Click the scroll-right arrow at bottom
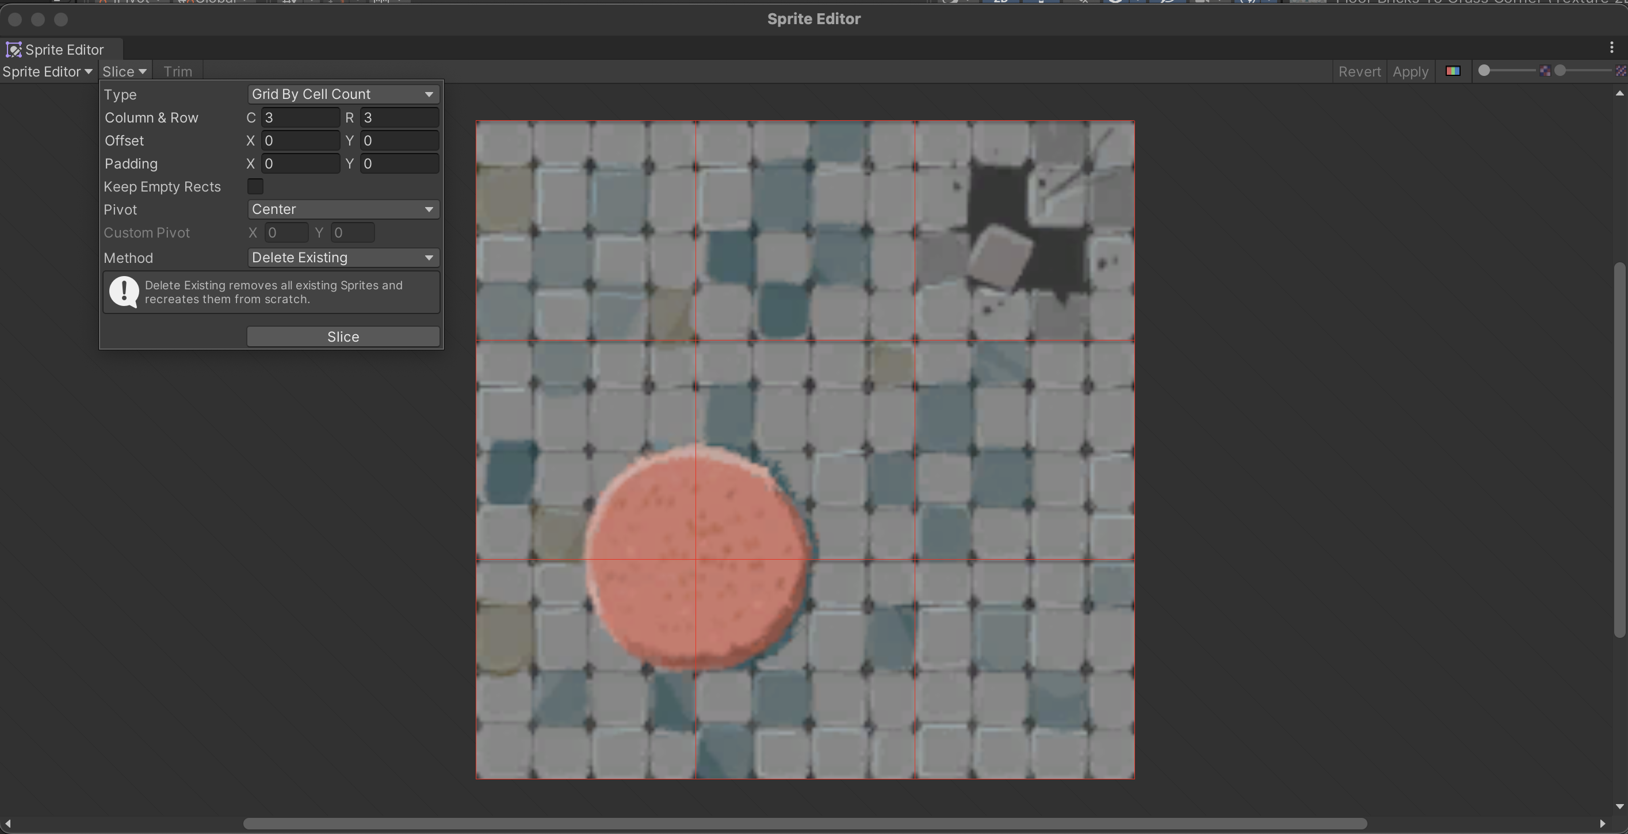Image resolution: width=1628 pixels, height=834 pixels. point(1602,823)
